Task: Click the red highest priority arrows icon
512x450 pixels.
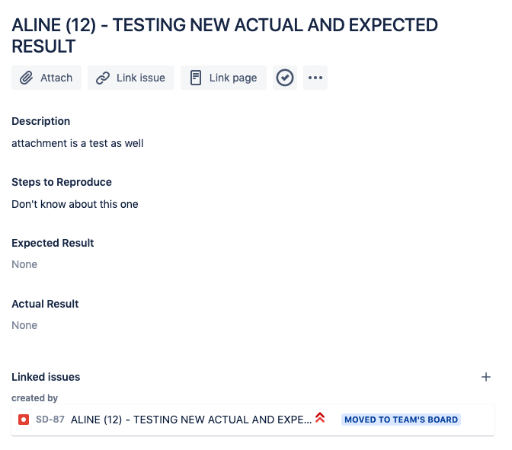Action: [x=320, y=418]
